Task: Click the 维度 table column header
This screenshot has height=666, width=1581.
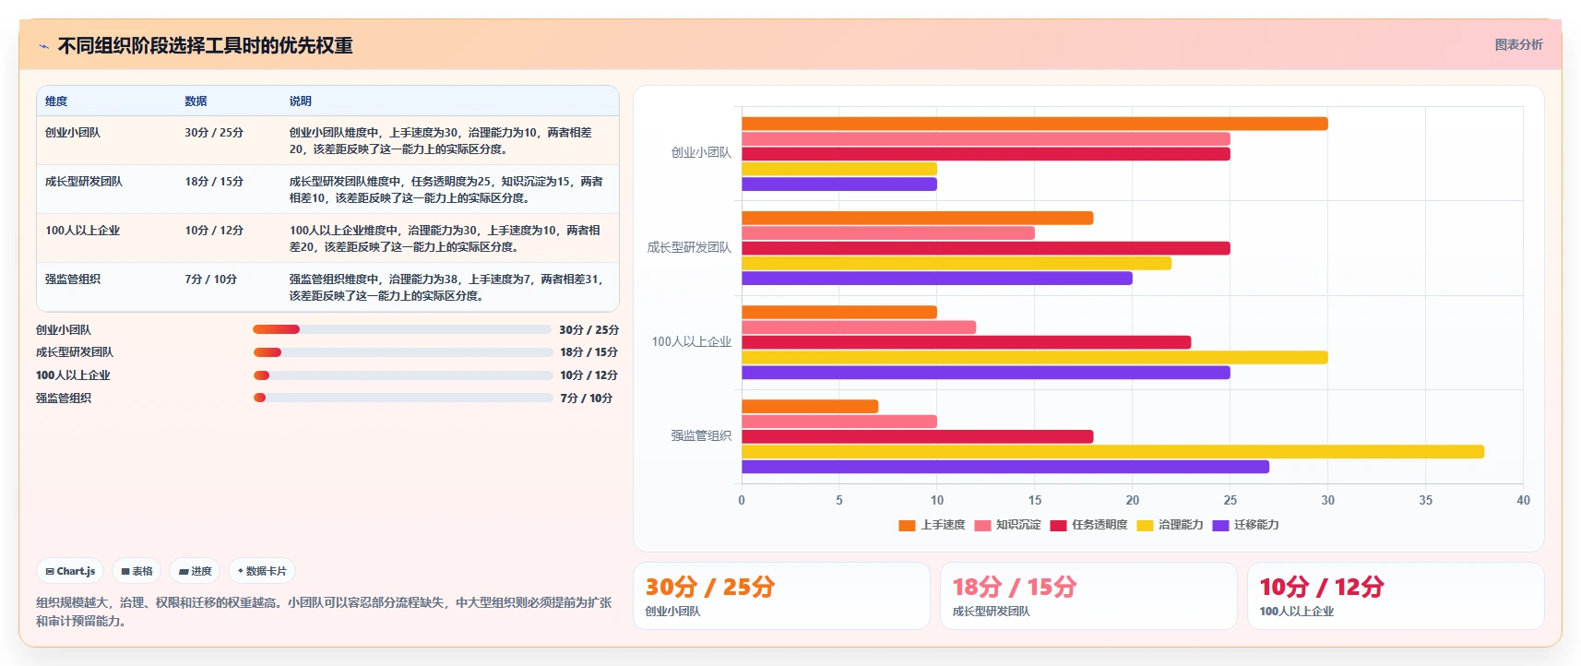Action: click(56, 101)
